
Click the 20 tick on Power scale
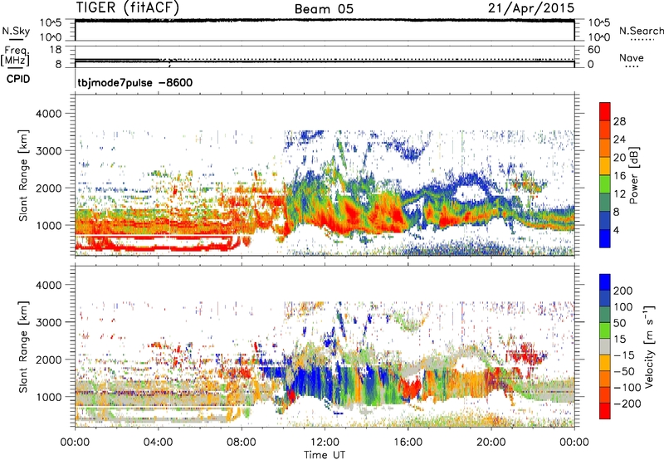(619, 158)
